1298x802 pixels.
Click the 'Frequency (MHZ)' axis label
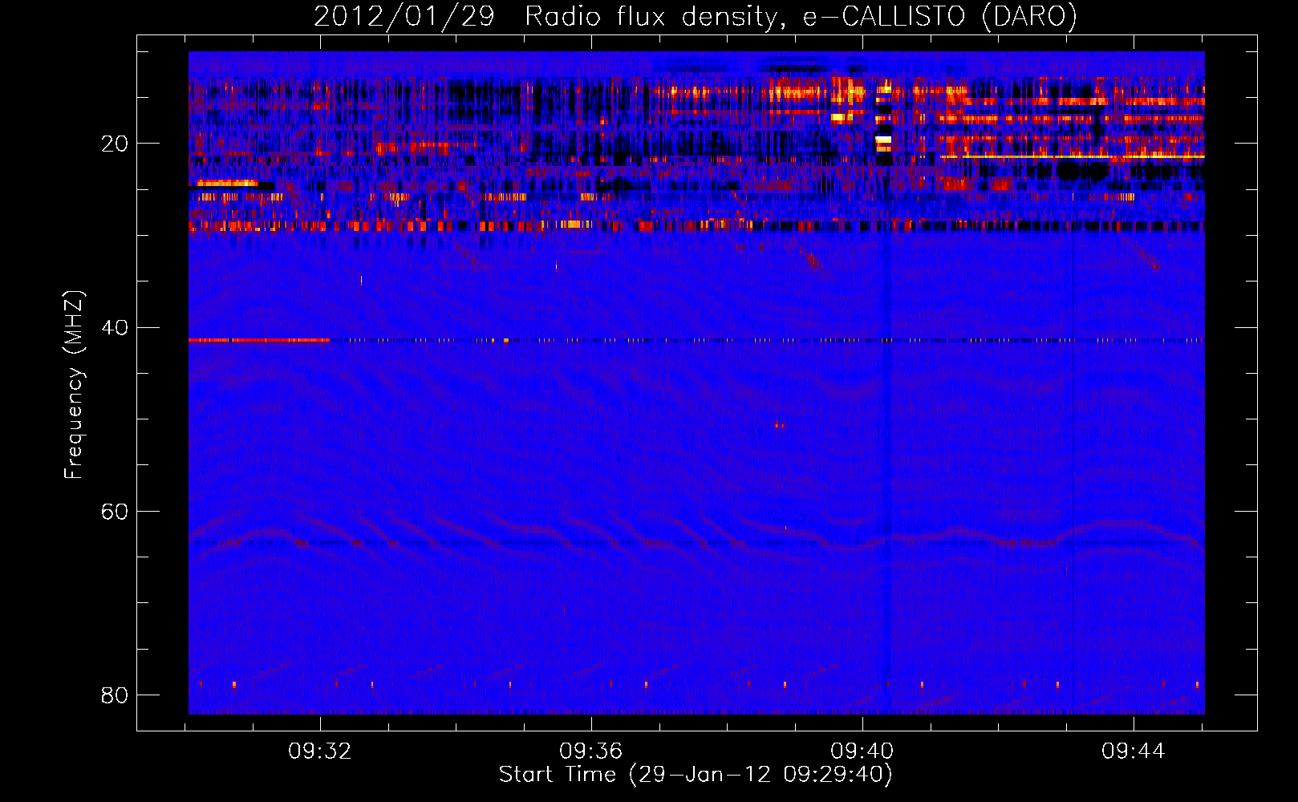point(74,385)
